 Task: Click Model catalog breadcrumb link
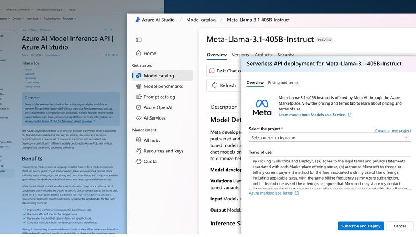[201, 20]
